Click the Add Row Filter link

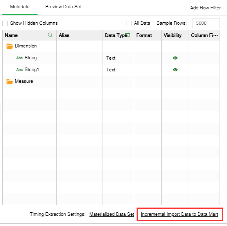click(205, 8)
